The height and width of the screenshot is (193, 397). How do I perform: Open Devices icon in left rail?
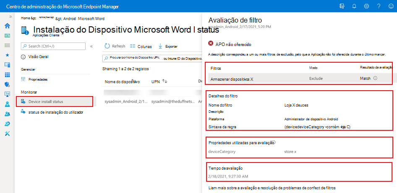(x=7, y=65)
